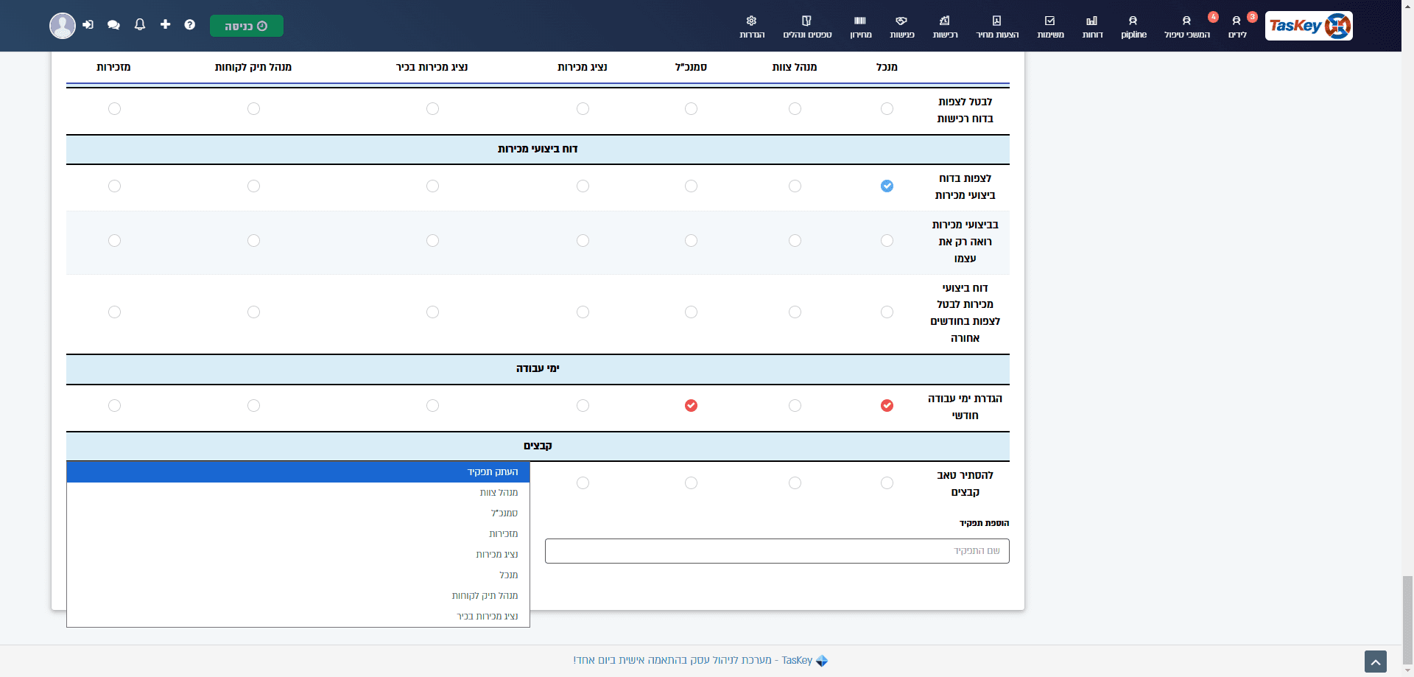Screen dimensions: 1414x677
Task: Click the notifications bell icon
Action: (140, 24)
